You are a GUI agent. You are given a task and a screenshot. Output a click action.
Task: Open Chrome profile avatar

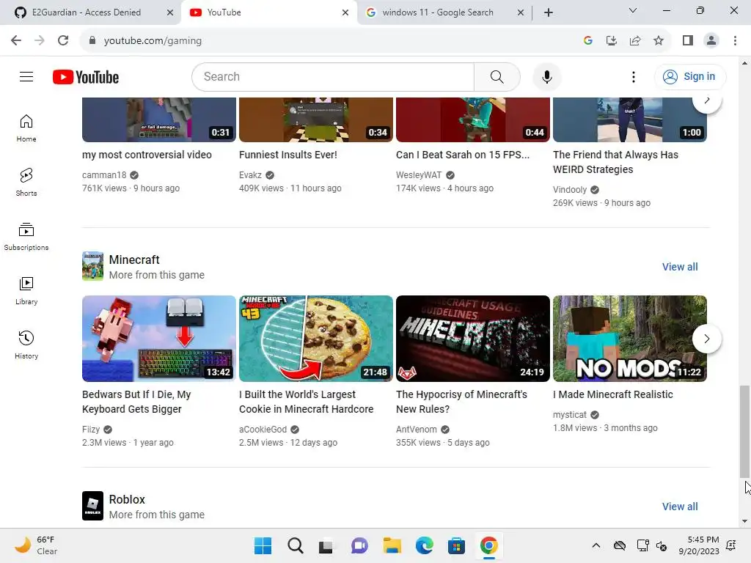pyautogui.click(x=711, y=41)
